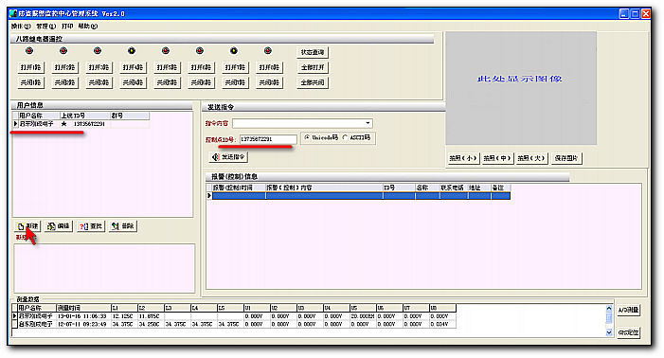Click the first relay red indicator light
This screenshot has height=358, width=664.
click(29, 51)
